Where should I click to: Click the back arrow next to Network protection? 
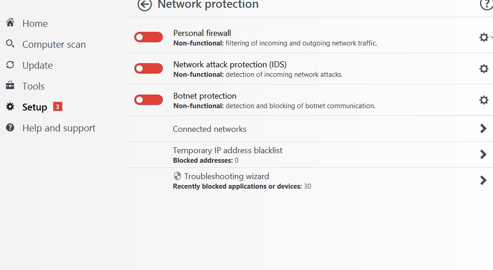tap(145, 5)
